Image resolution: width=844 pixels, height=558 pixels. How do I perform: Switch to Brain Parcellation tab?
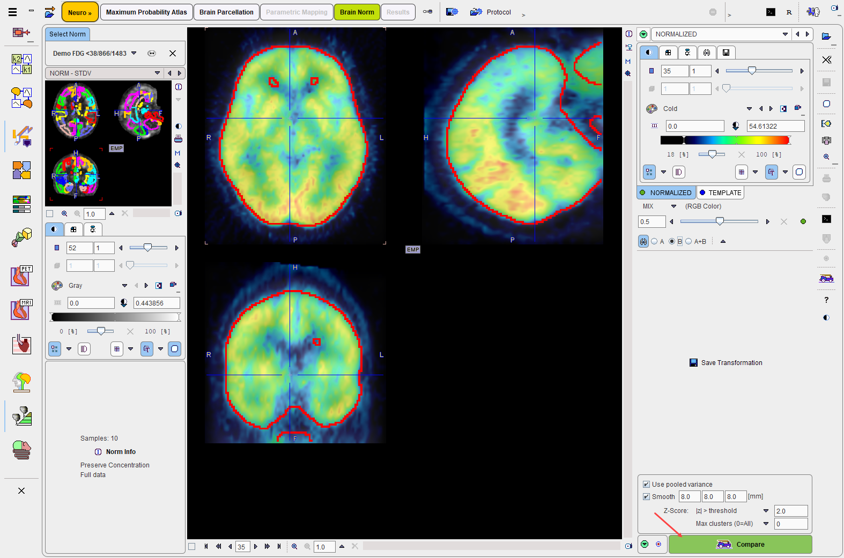click(226, 12)
